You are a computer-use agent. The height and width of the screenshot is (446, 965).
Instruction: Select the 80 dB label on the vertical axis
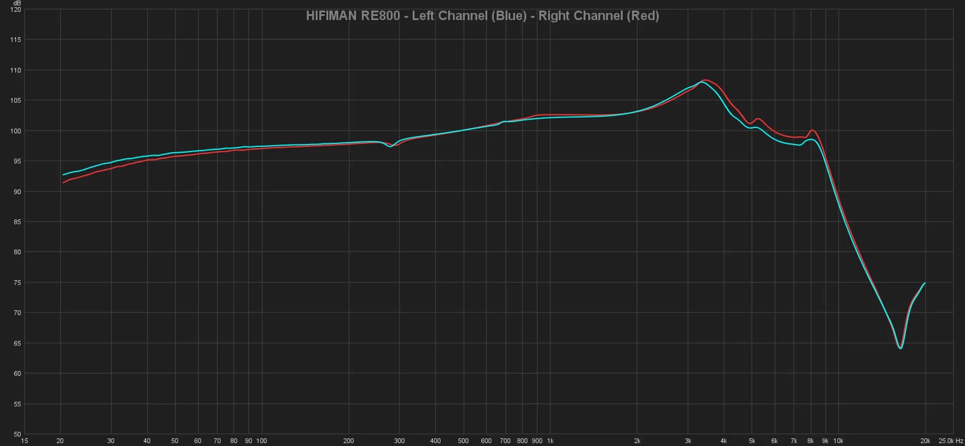coord(17,252)
